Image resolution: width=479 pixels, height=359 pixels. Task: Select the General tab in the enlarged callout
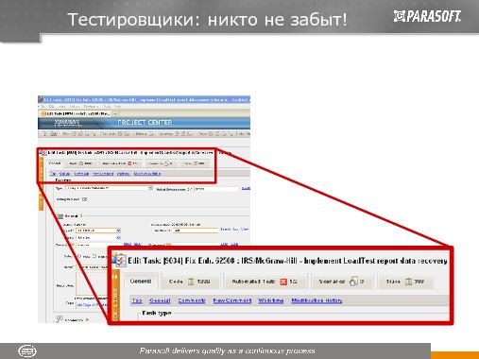point(140,282)
